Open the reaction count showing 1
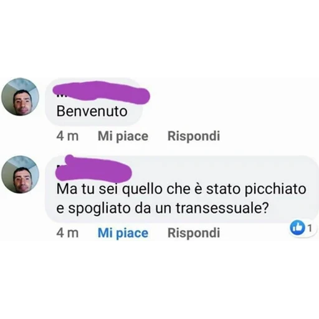 303,228
